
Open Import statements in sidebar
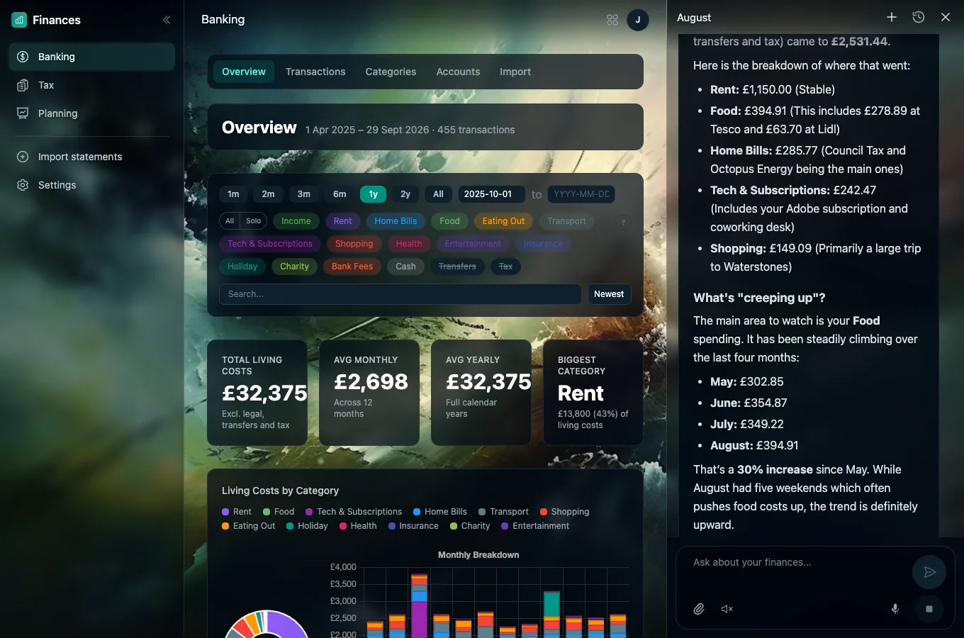pyautogui.click(x=91, y=157)
